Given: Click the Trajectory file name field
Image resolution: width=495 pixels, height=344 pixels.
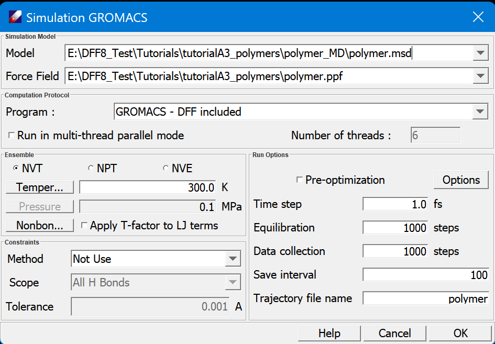Looking at the screenshot, I should tap(426, 298).
